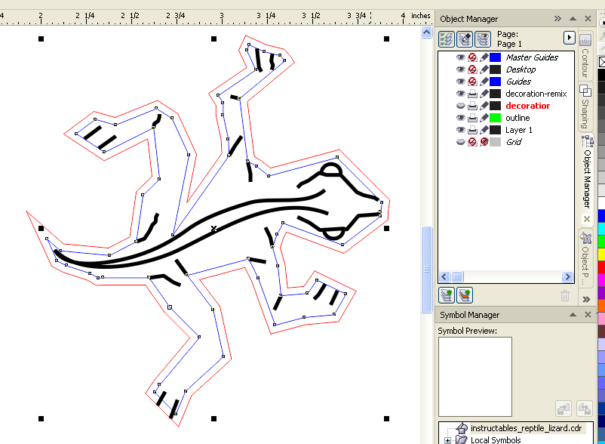Screen dimensions: 605x444
Task: Click the canvas vertical scrollbar thumb
Action: click(x=426, y=269)
